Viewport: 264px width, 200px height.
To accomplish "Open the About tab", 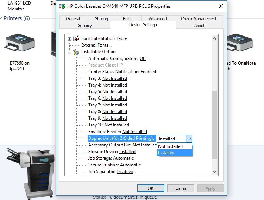I will pyautogui.click(x=199, y=26).
